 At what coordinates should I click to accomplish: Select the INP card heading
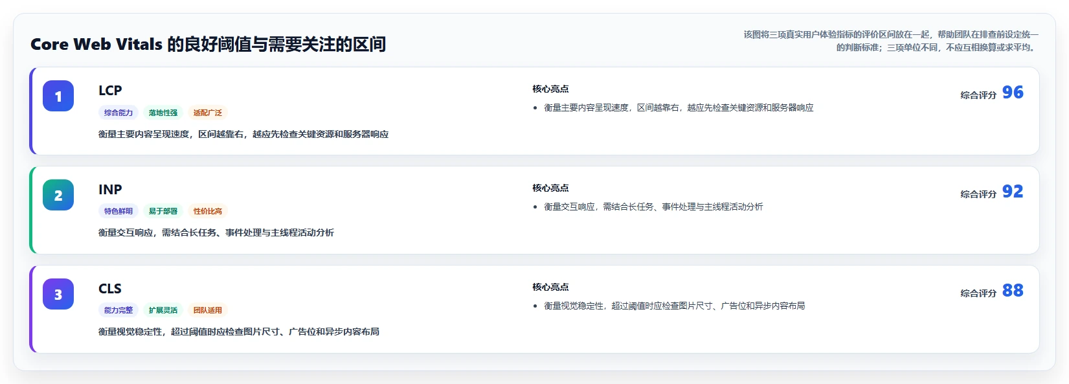pos(110,190)
